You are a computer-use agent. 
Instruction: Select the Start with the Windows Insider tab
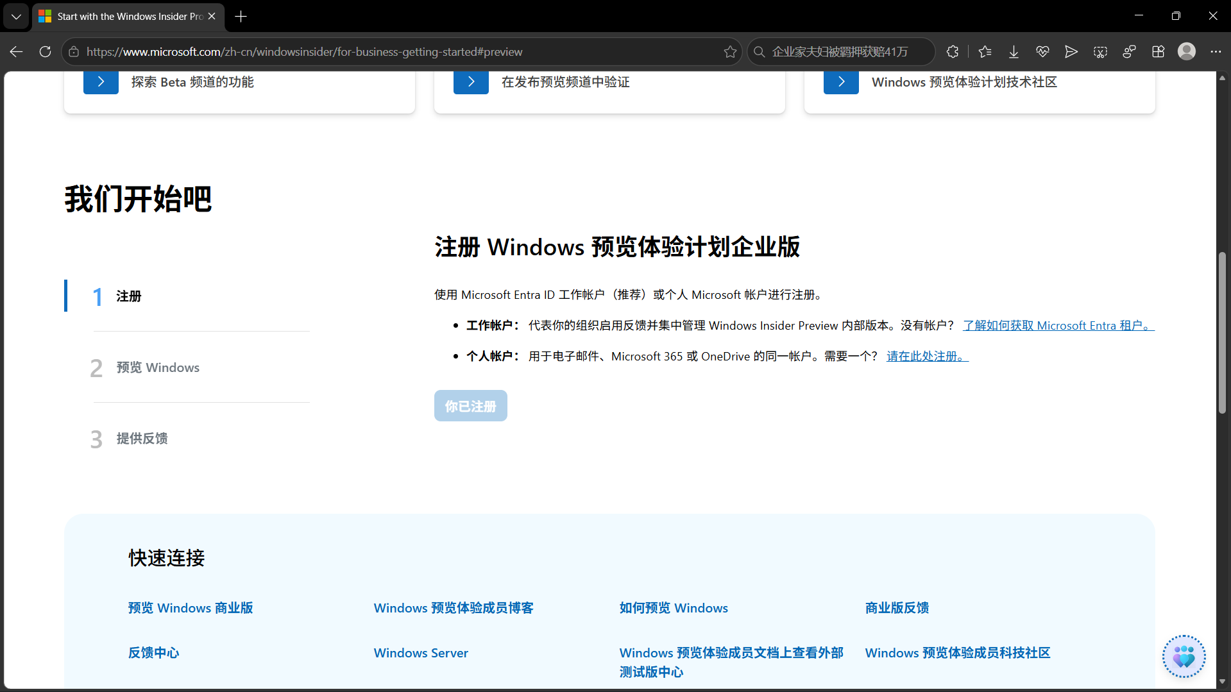[x=128, y=17]
